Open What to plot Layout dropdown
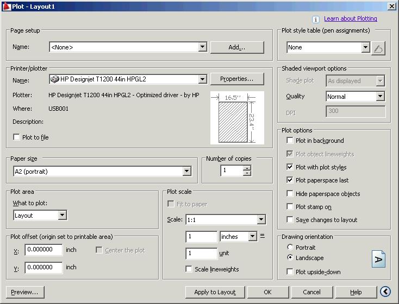 [63, 215]
